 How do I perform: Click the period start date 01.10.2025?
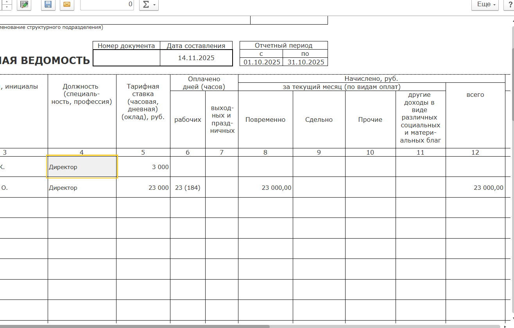pyautogui.click(x=261, y=62)
